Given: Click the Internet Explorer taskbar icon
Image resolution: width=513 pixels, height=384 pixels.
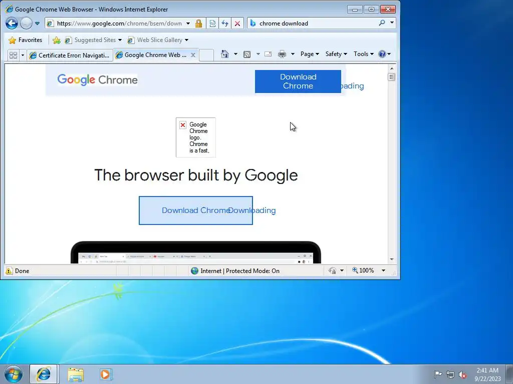Looking at the screenshot, I should click(44, 374).
